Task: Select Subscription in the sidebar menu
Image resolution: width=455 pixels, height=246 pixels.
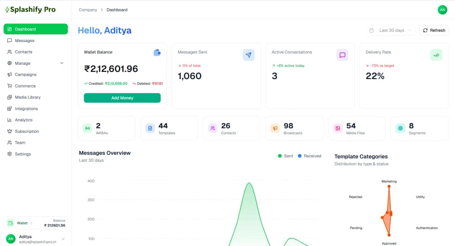Action: click(x=27, y=131)
